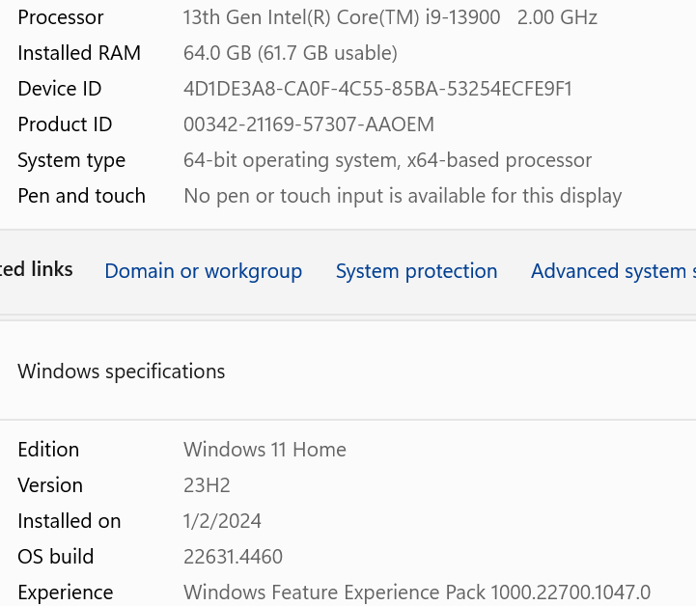Open Advanced system settings link
Screen dimensions: 696x606
613,271
